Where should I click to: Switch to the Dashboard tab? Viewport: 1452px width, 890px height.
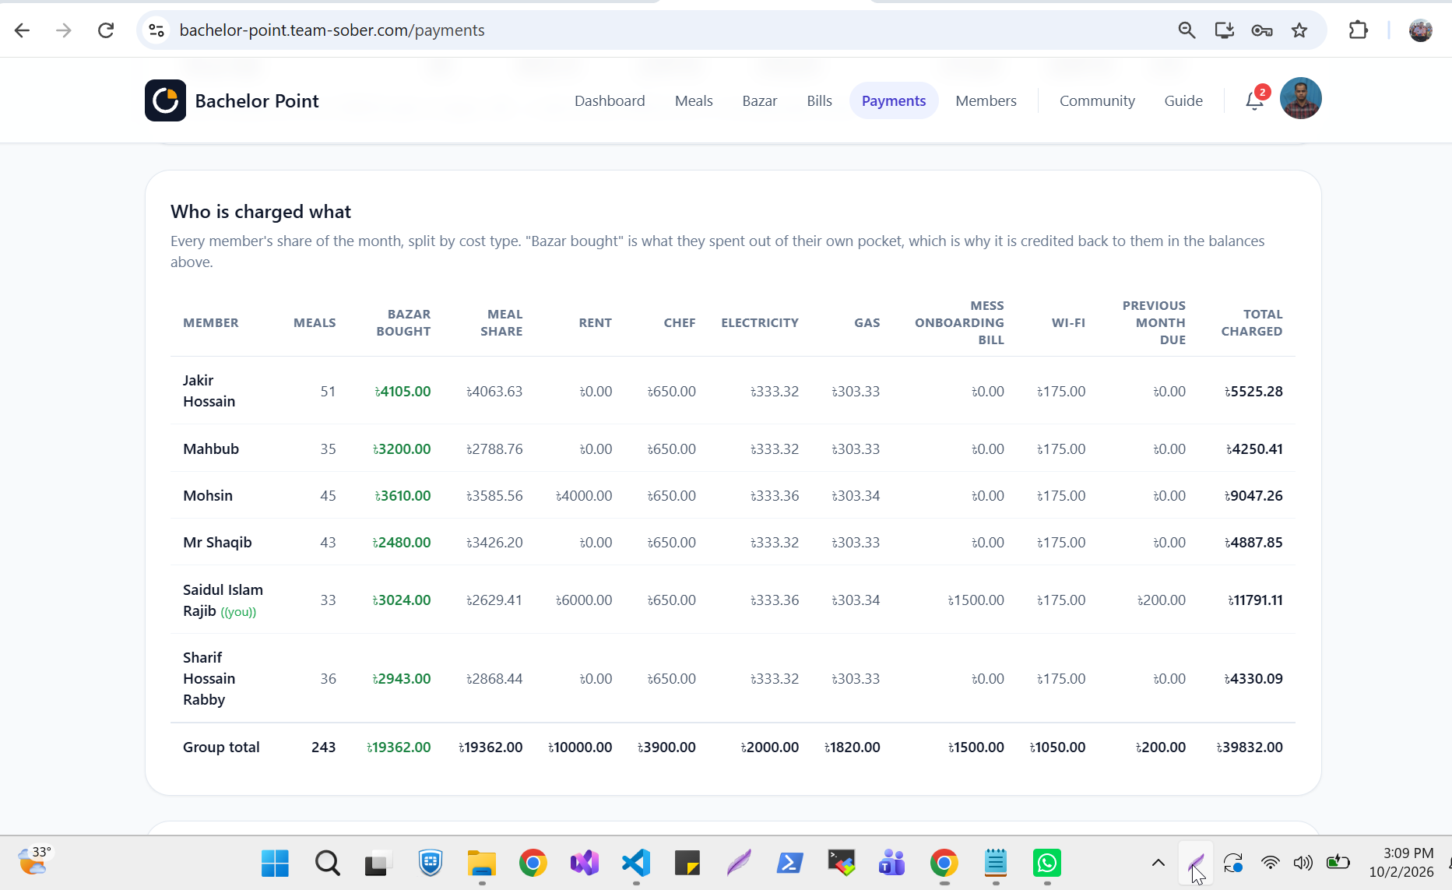pyautogui.click(x=610, y=100)
